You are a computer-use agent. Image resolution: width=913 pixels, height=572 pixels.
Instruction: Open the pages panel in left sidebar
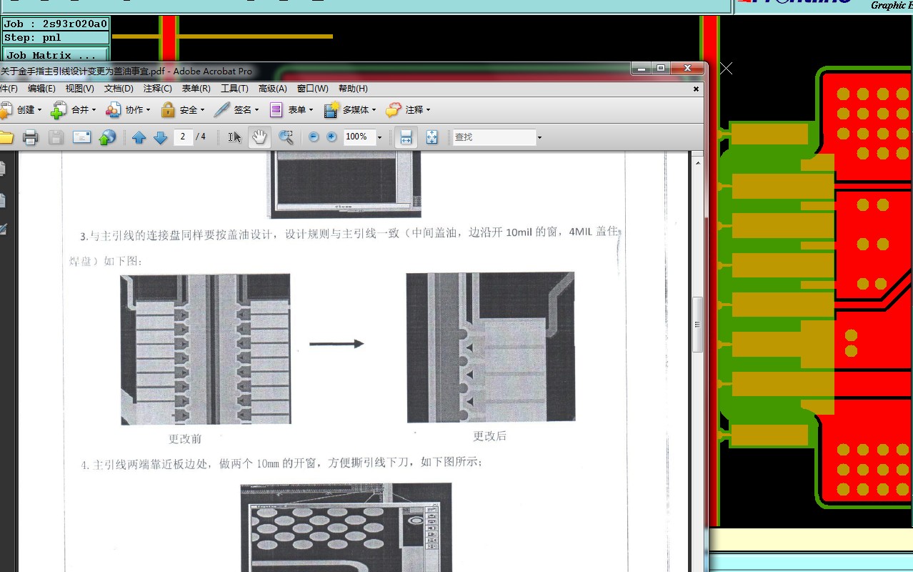point(2,169)
